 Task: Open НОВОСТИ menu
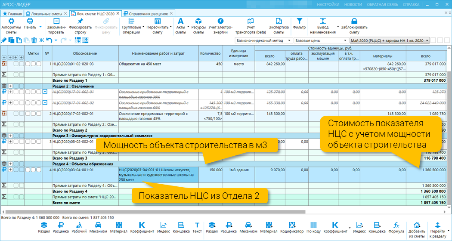[353, 5]
